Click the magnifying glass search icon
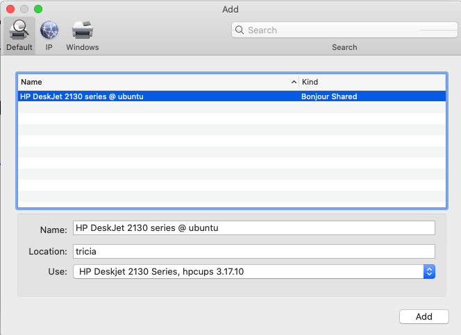The width and height of the screenshot is (461, 335). [240, 30]
